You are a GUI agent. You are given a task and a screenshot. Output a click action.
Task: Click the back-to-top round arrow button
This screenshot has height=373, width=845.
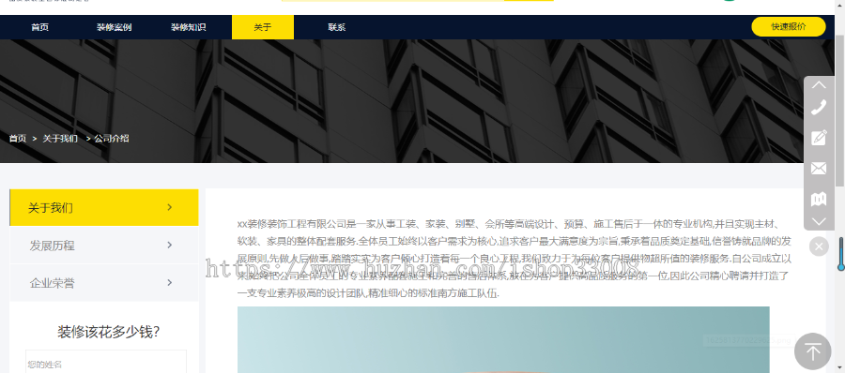[813, 352]
